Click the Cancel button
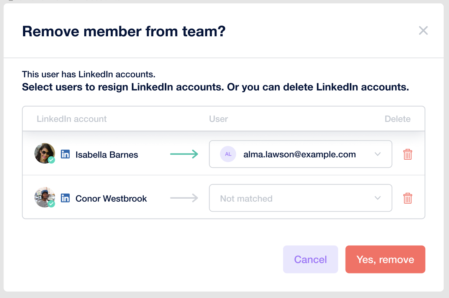 (310, 259)
